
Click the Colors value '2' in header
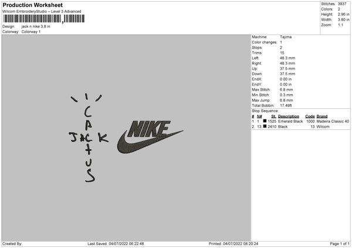tap(339, 9)
